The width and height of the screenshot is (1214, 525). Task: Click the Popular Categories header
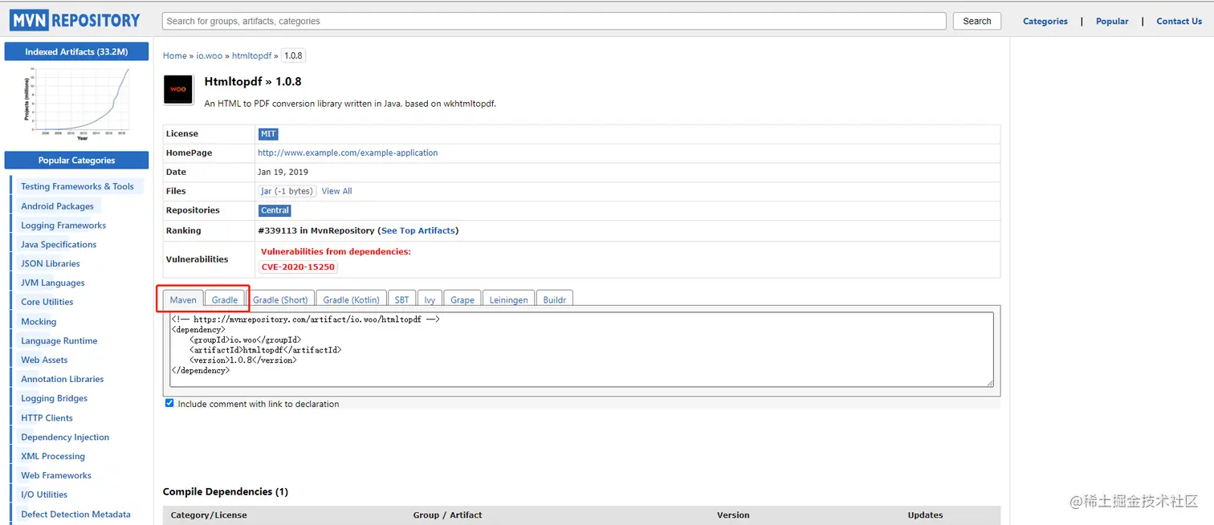pyautogui.click(x=76, y=160)
